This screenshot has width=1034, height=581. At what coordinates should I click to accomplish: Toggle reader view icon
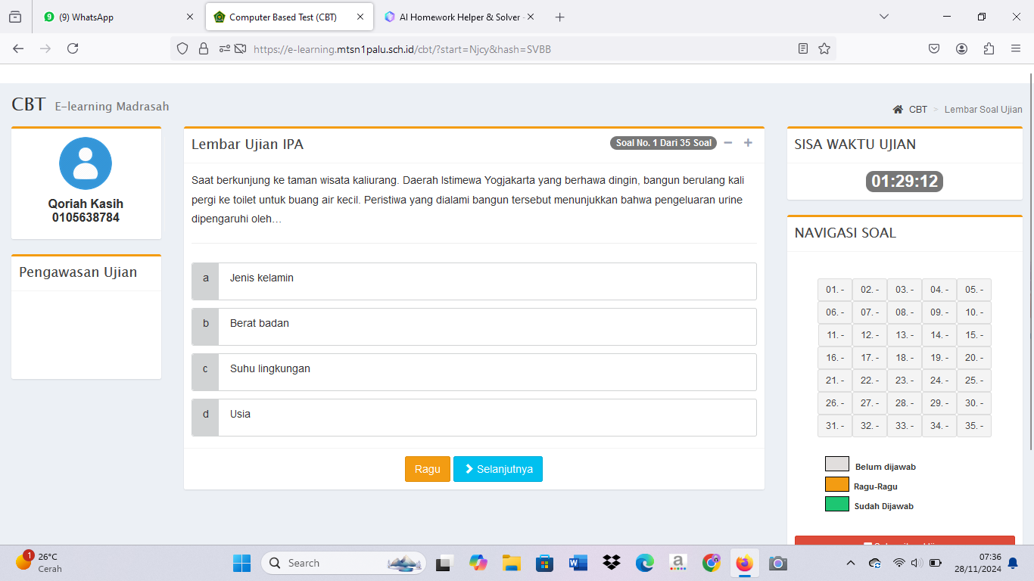(x=803, y=48)
